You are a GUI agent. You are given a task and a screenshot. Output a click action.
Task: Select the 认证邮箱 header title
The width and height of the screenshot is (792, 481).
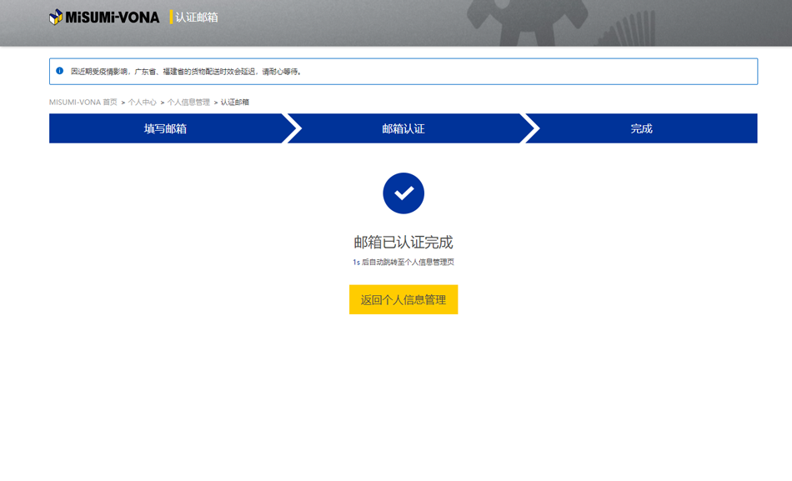click(x=197, y=17)
